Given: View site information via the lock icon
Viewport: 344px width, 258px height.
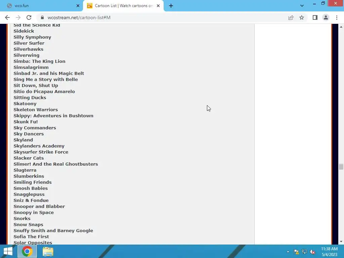Looking at the screenshot, I should pyautogui.click(x=42, y=17).
